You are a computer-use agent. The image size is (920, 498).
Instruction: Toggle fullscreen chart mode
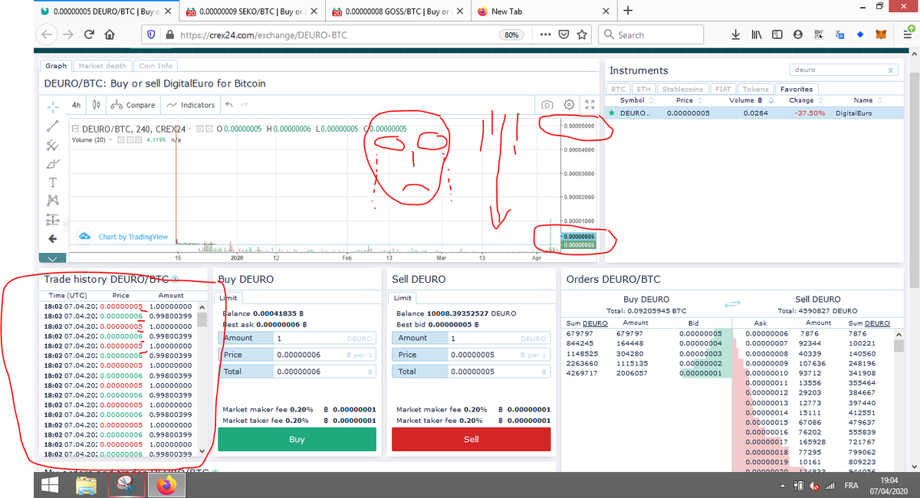pos(590,105)
